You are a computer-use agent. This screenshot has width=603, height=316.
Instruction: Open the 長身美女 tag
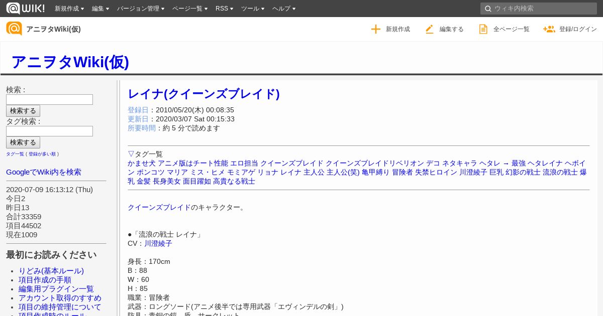pos(167,181)
